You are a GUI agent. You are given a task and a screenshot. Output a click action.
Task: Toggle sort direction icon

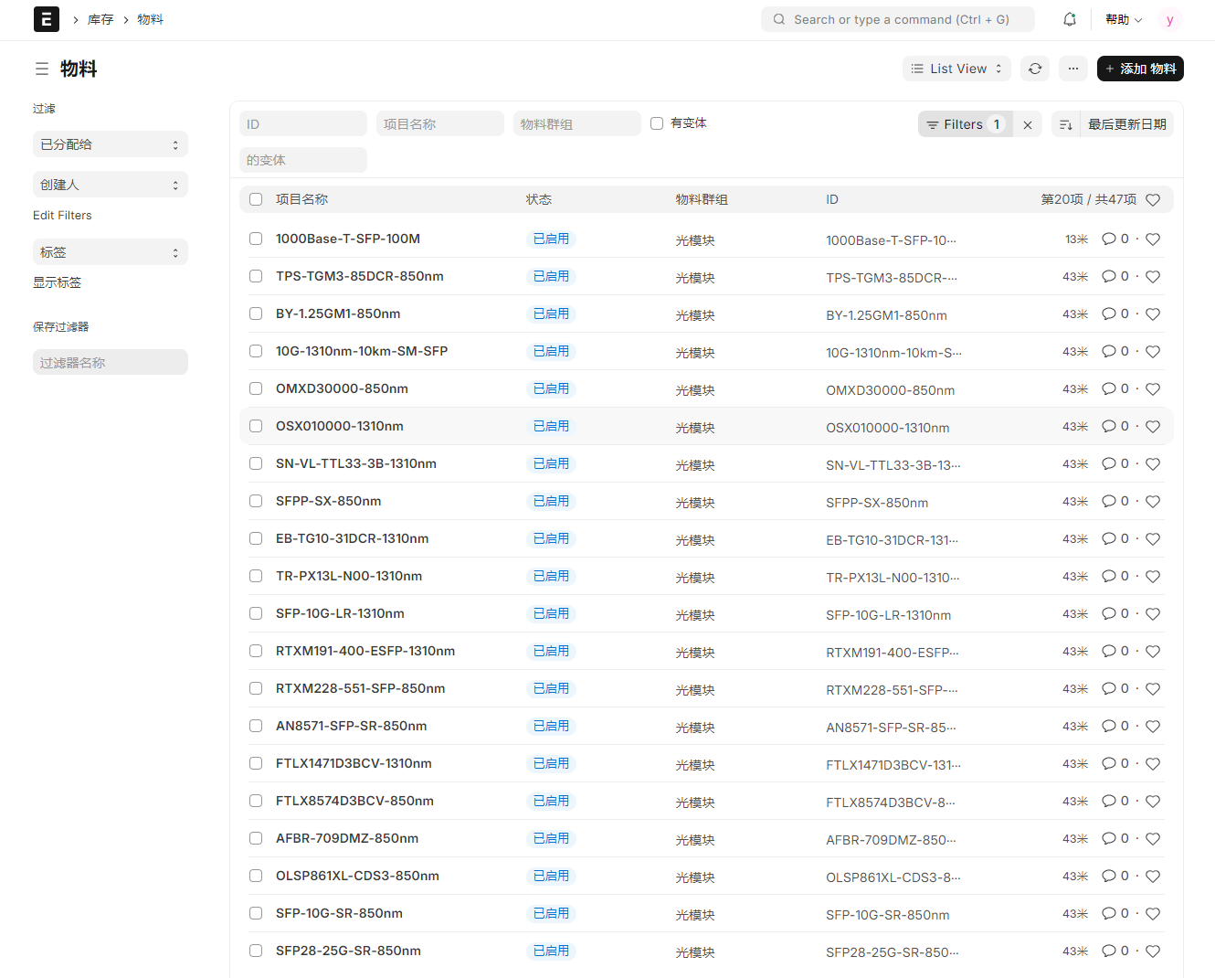pyautogui.click(x=1065, y=125)
